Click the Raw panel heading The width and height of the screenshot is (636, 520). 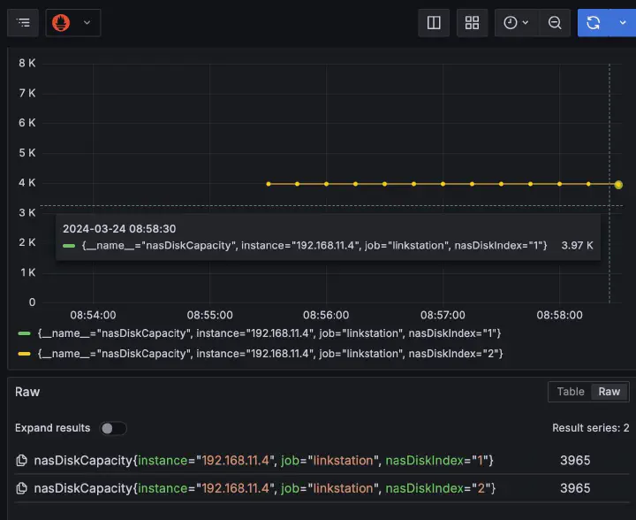[27, 392]
